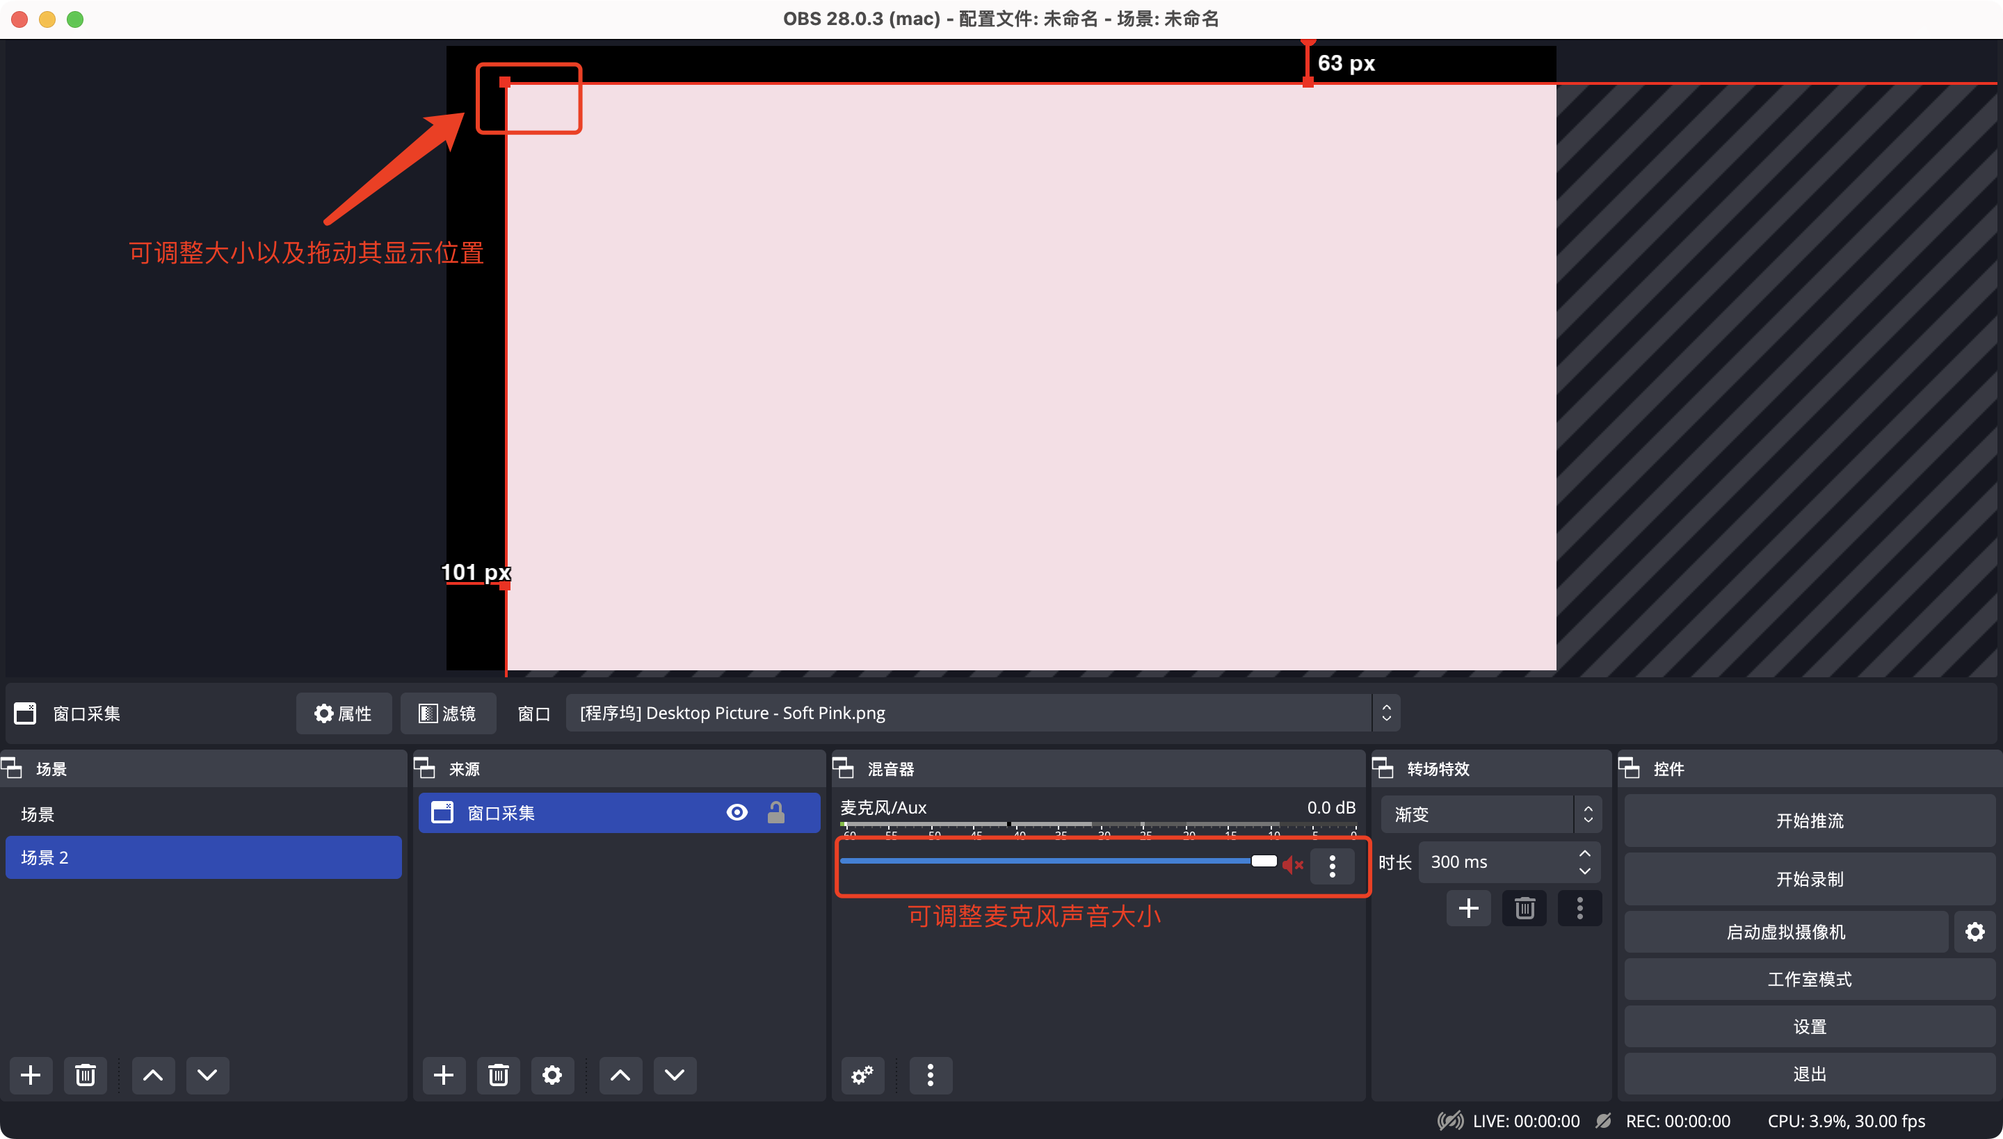Remove transition with trash icon
Viewport: 2003px width, 1139px height.
tap(1525, 908)
